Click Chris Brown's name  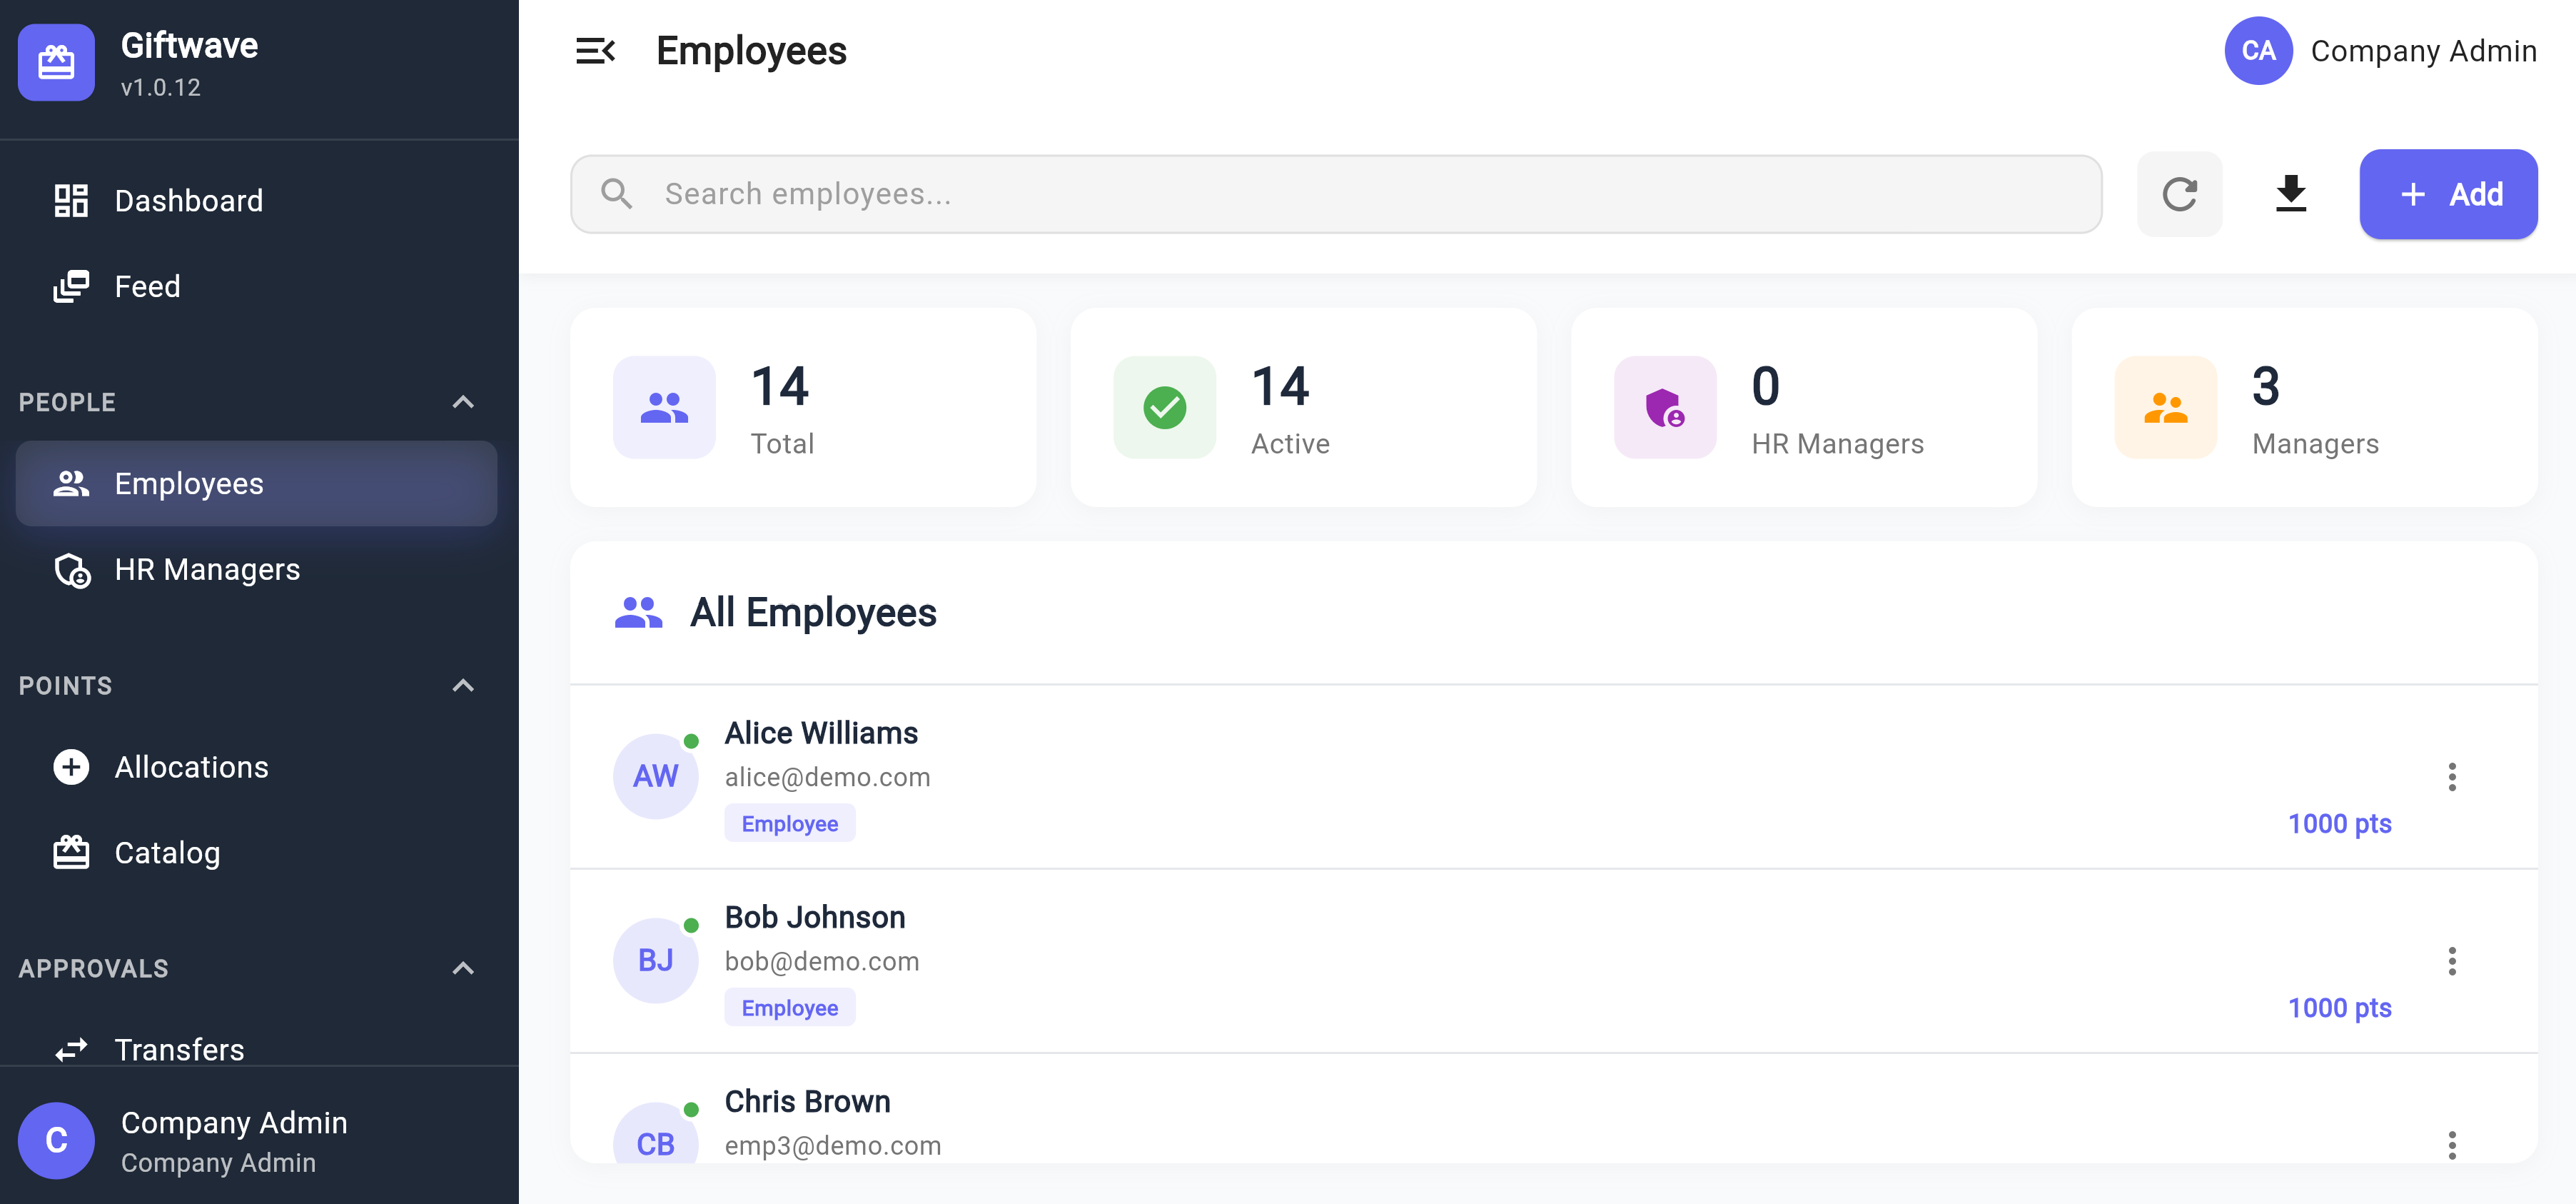click(x=807, y=1102)
